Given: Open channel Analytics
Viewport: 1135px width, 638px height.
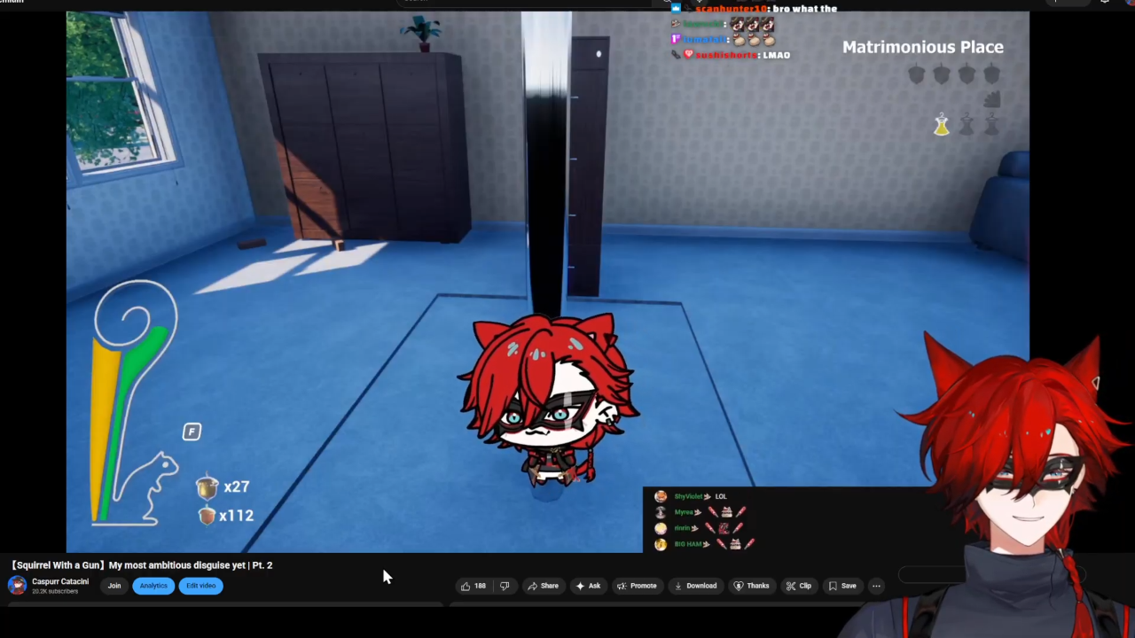Looking at the screenshot, I should pos(153,586).
